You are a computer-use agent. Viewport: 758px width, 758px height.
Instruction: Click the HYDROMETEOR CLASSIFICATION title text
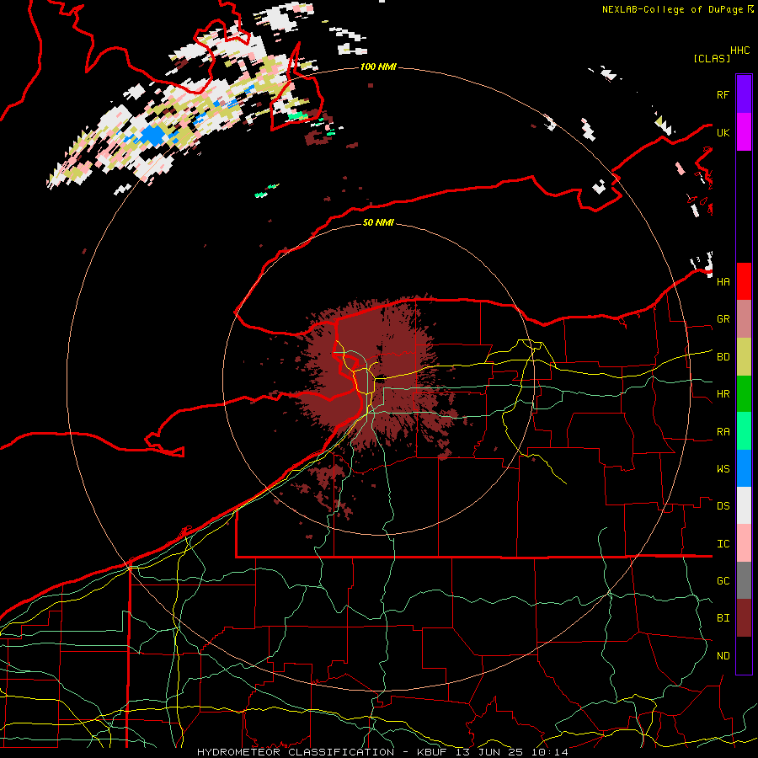pos(296,752)
